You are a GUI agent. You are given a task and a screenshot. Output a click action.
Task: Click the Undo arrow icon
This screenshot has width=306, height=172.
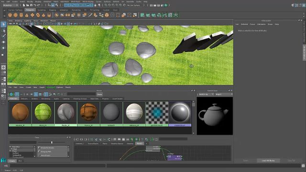tap(35, 5)
